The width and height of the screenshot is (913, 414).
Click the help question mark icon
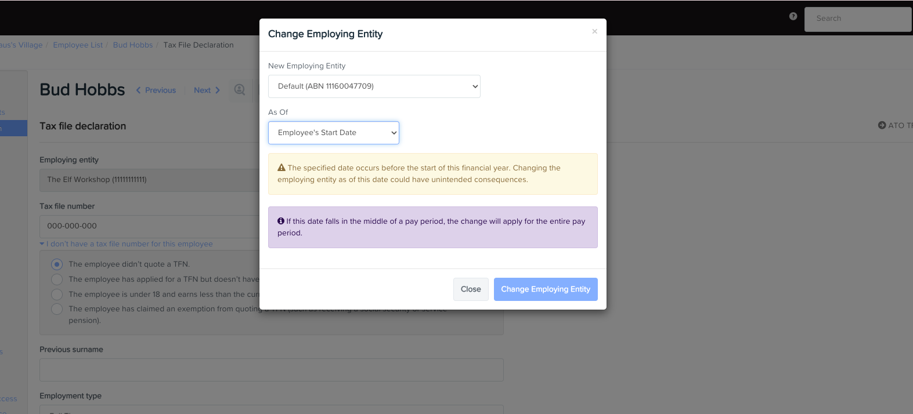pyautogui.click(x=793, y=16)
